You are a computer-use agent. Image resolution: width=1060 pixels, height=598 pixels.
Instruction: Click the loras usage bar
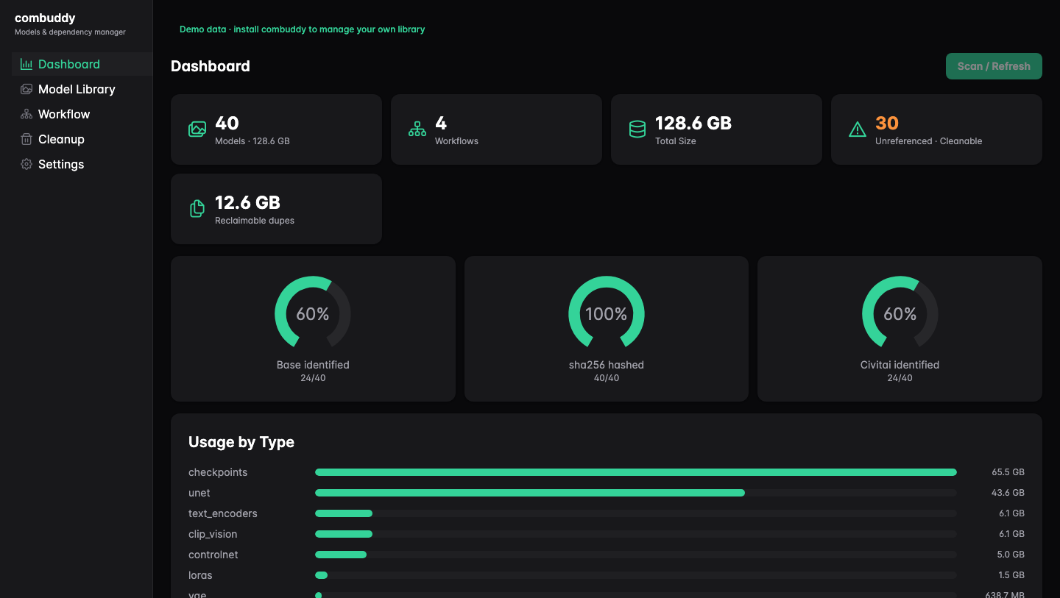[636, 575]
